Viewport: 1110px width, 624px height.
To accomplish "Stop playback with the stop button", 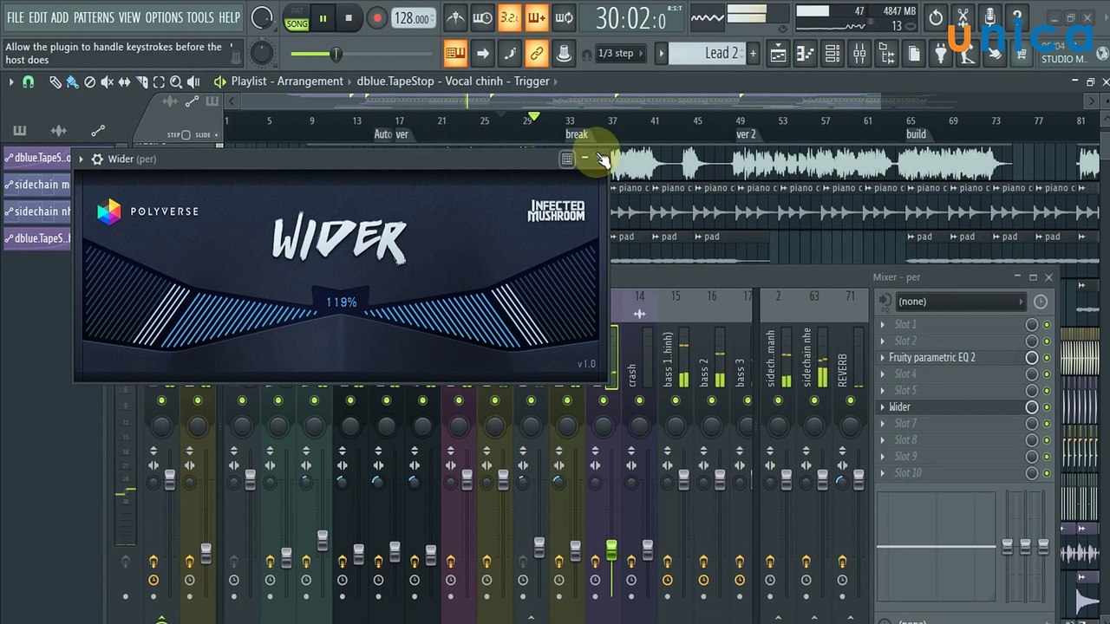I will click(x=349, y=18).
